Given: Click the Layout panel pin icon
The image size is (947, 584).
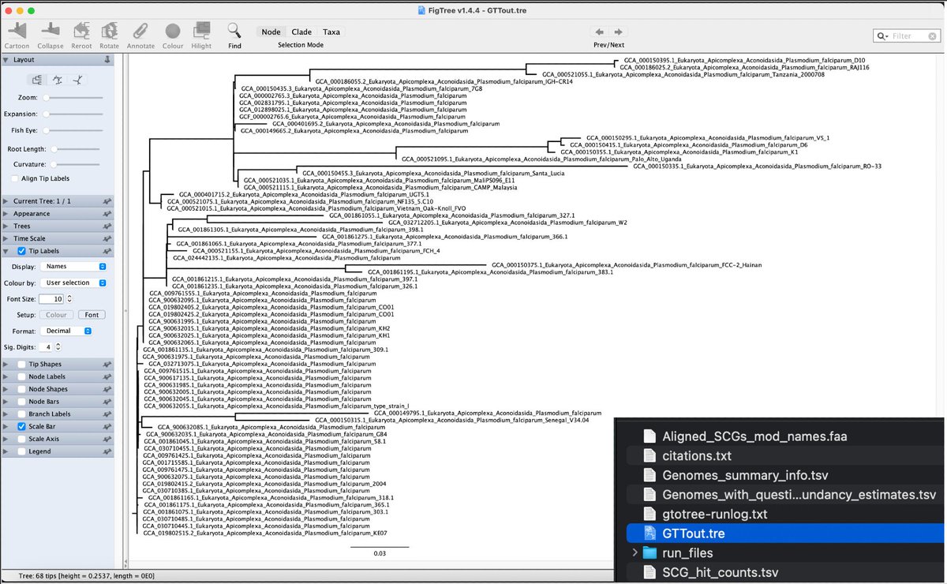Looking at the screenshot, I should [x=107, y=59].
